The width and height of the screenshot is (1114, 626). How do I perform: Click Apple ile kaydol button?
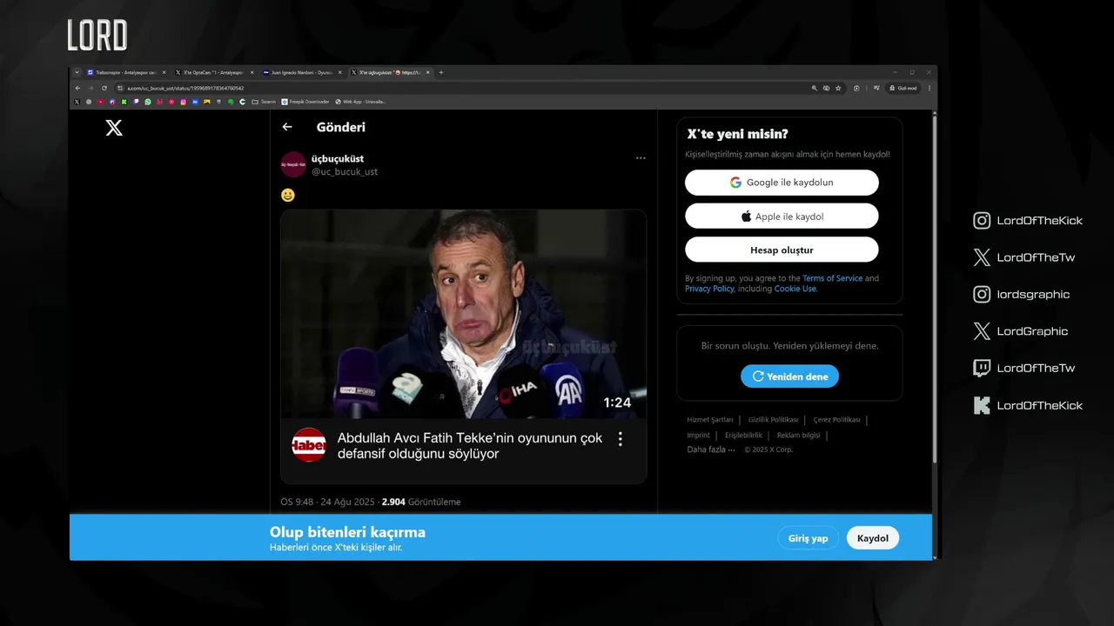pos(782,216)
